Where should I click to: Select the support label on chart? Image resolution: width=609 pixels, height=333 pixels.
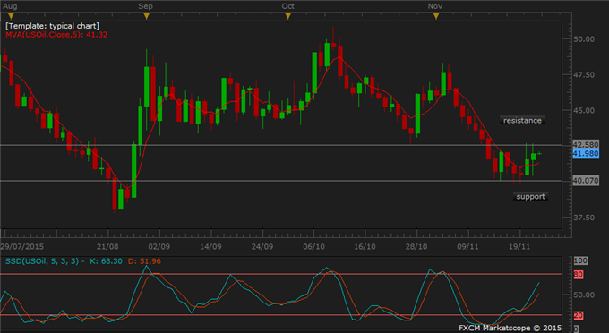[530, 196]
